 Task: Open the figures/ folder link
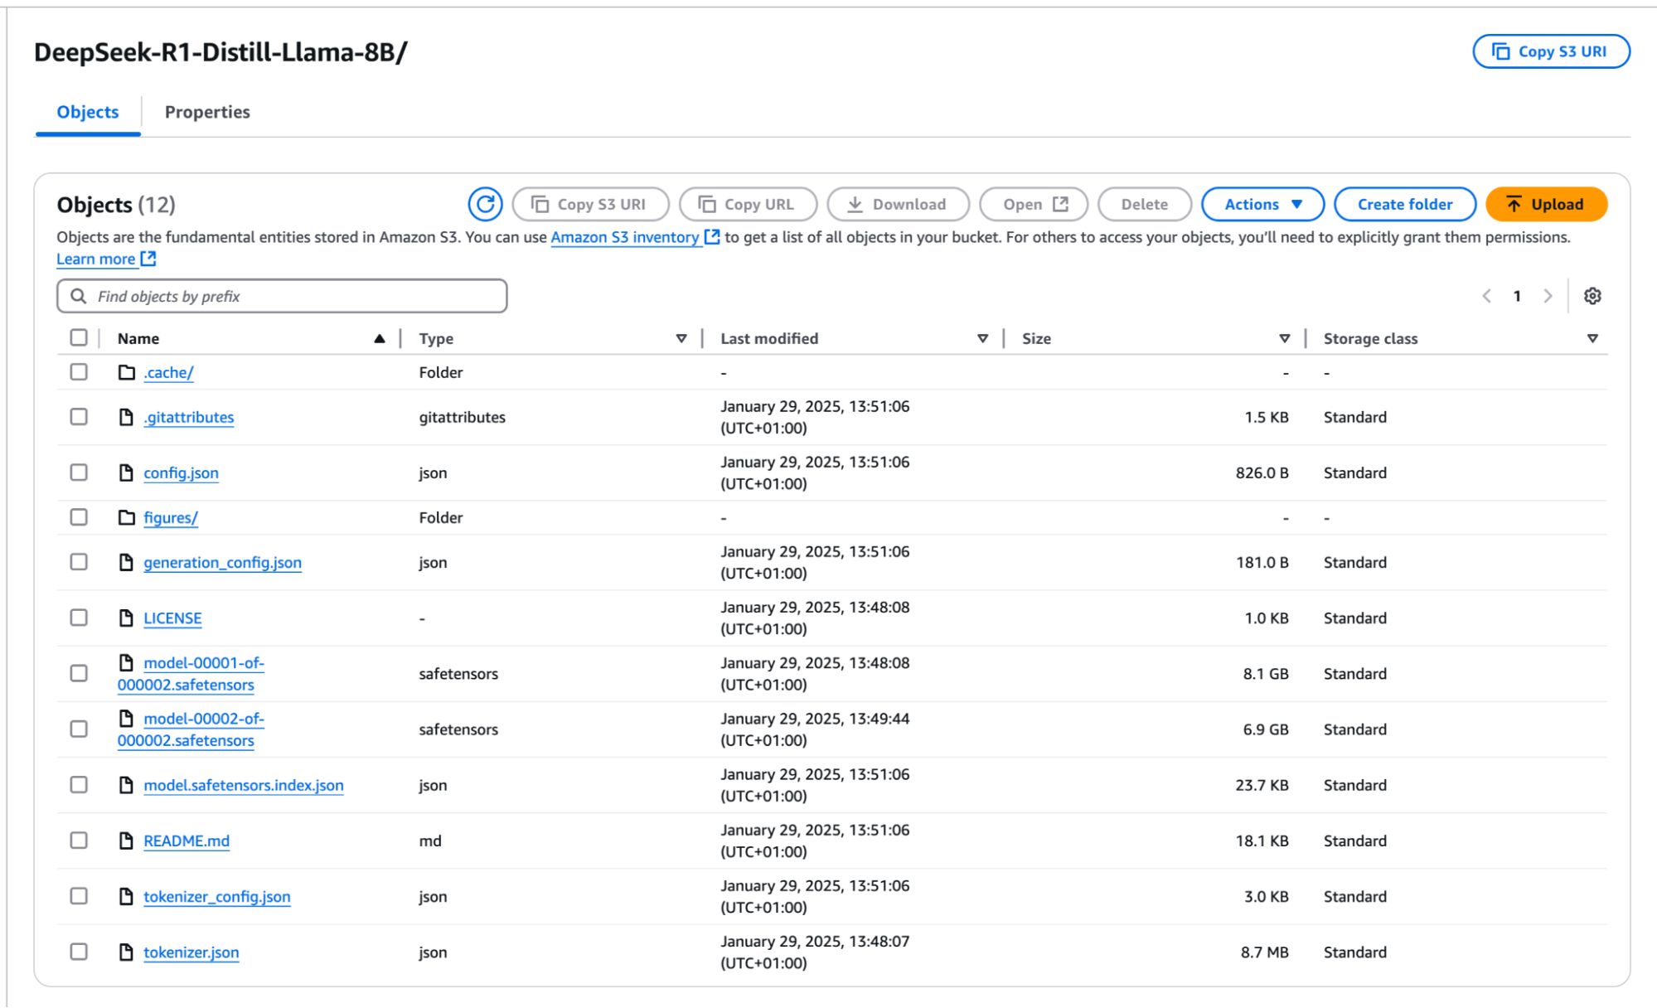171,517
